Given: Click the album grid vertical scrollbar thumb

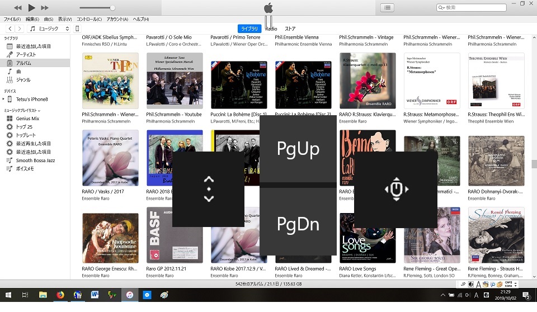Looking at the screenshot, I should tap(534, 164).
